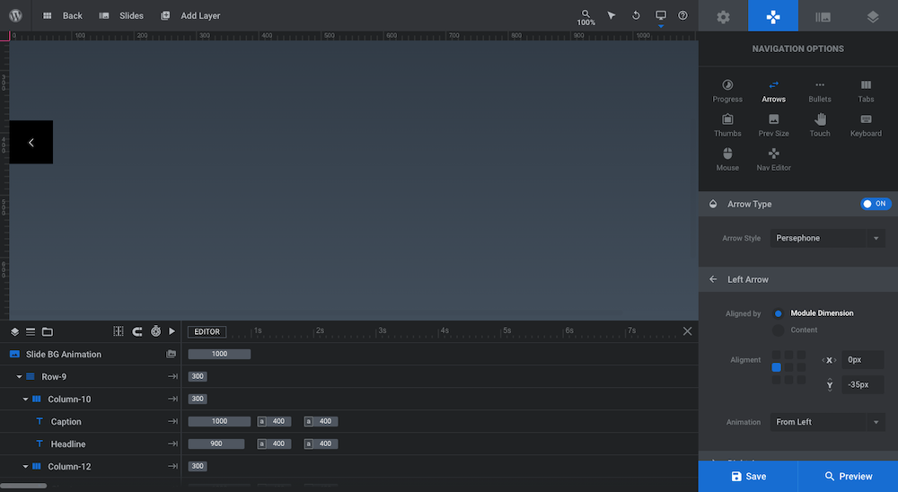Open the Arrow Style Persephone dropdown
898x492 pixels.
click(827, 238)
